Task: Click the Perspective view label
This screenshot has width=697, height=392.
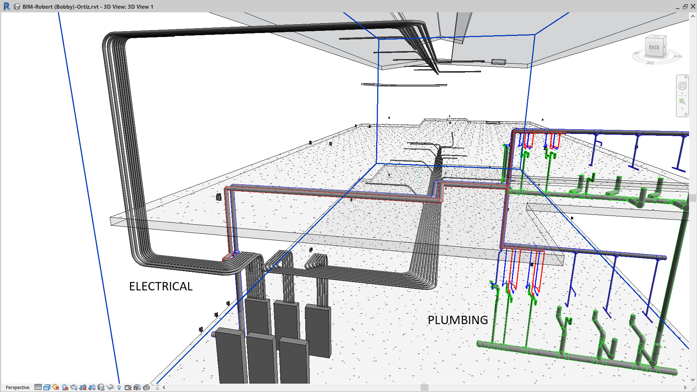Action: [x=17, y=387]
